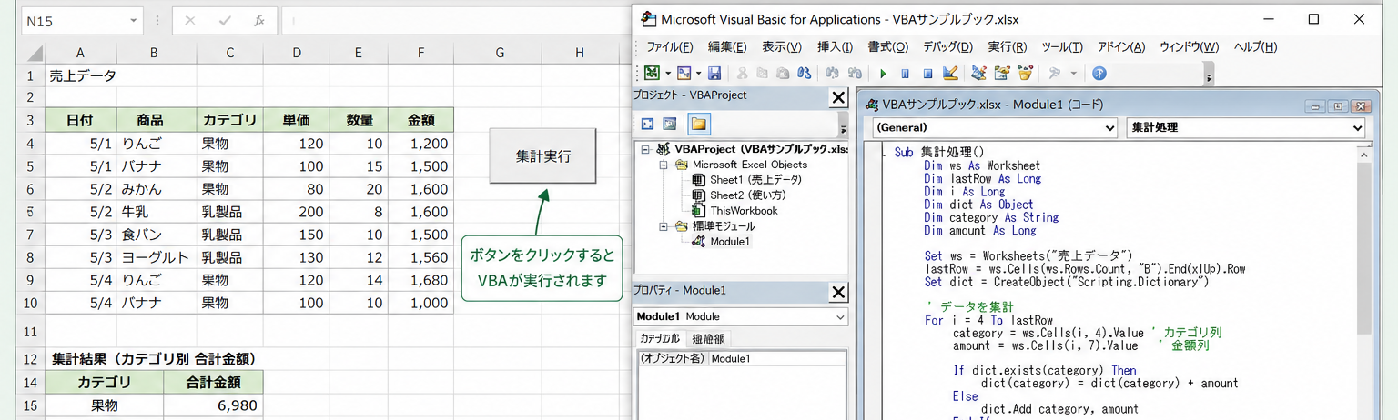The height and width of the screenshot is (420, 1398).
Task: Click the Copy icon in VBA toolbar
Action: [763, 73]
